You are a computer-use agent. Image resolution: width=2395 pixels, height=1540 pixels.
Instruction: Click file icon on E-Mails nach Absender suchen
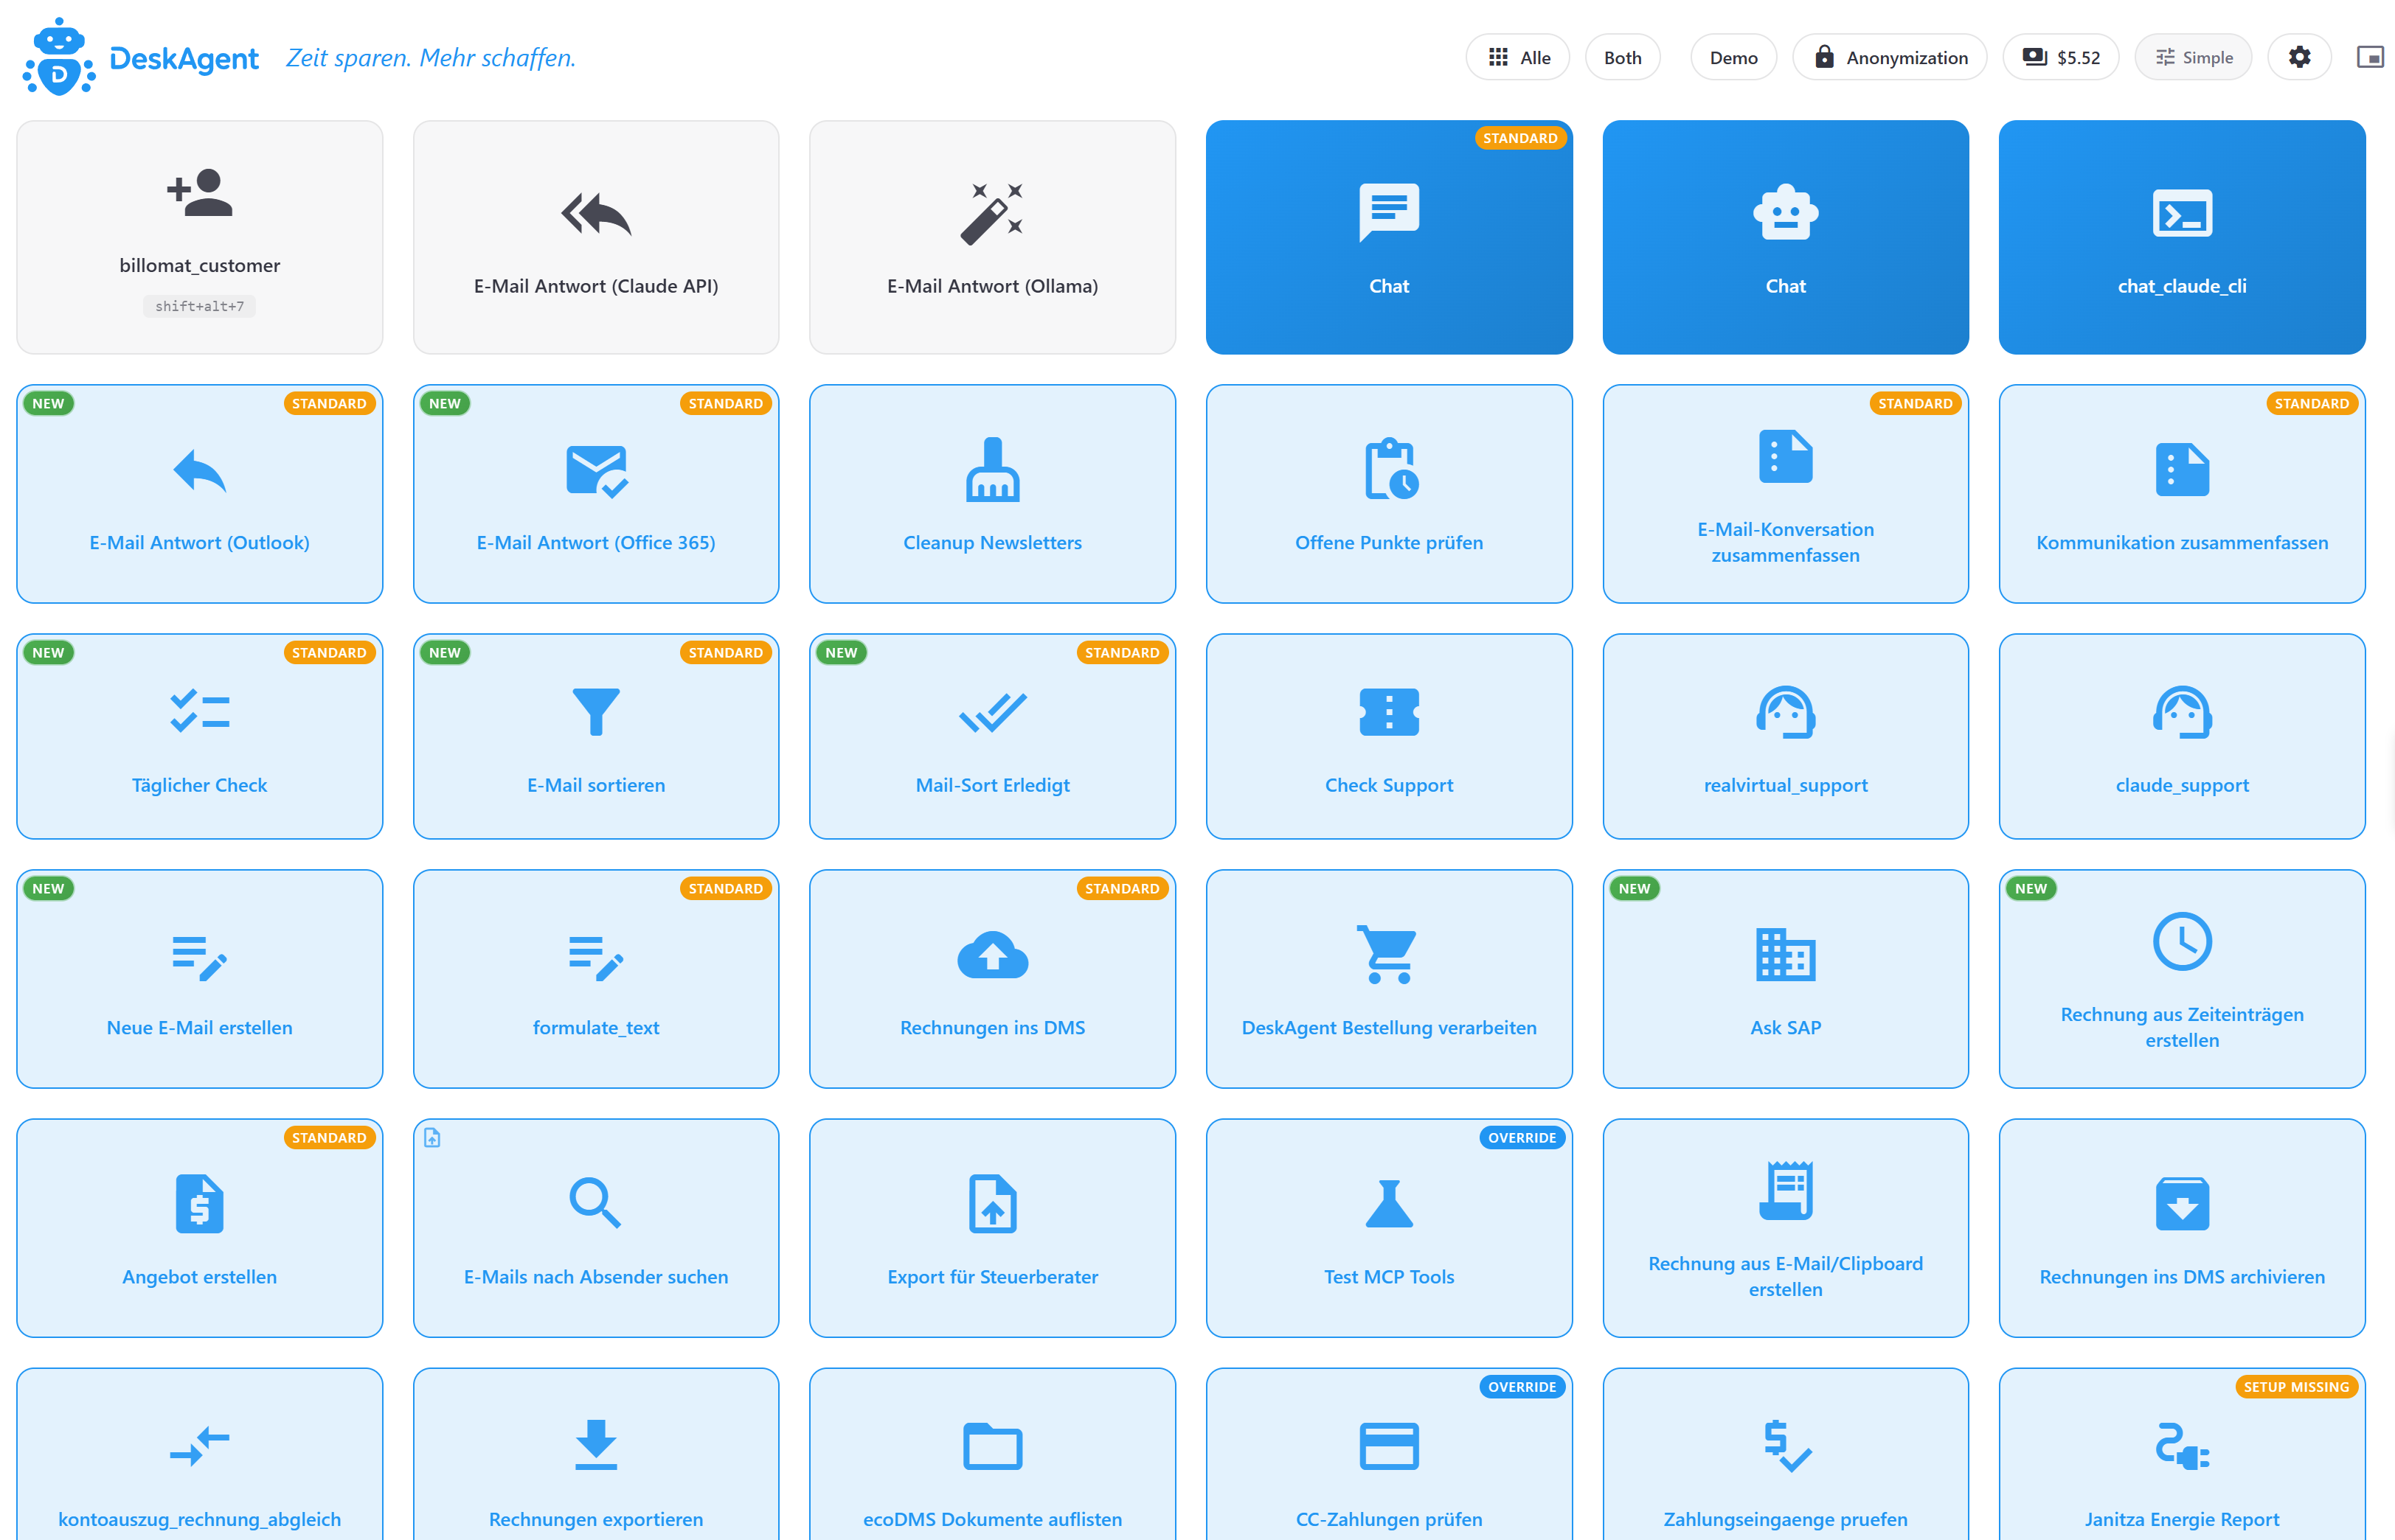(432, 1137)
